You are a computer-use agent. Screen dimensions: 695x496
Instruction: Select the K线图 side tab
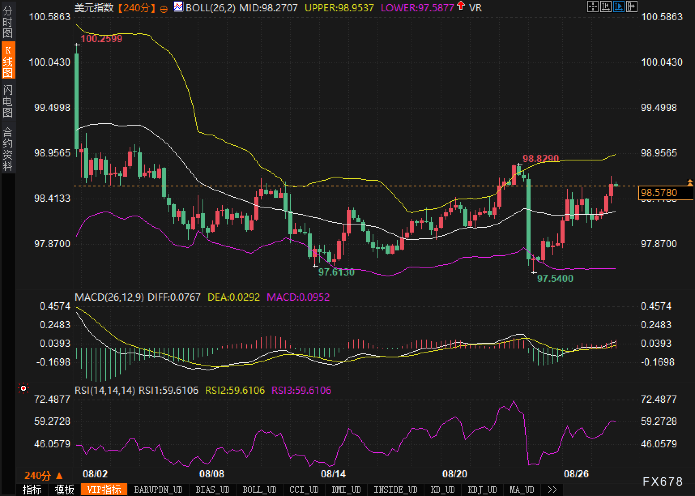[x=8, y=61]
